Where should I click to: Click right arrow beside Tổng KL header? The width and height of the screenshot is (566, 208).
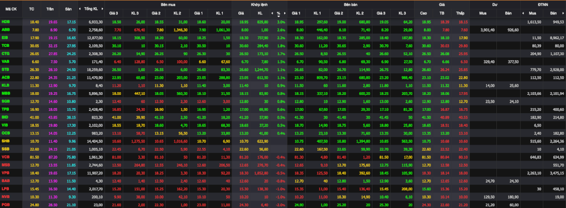coord(102,9)
